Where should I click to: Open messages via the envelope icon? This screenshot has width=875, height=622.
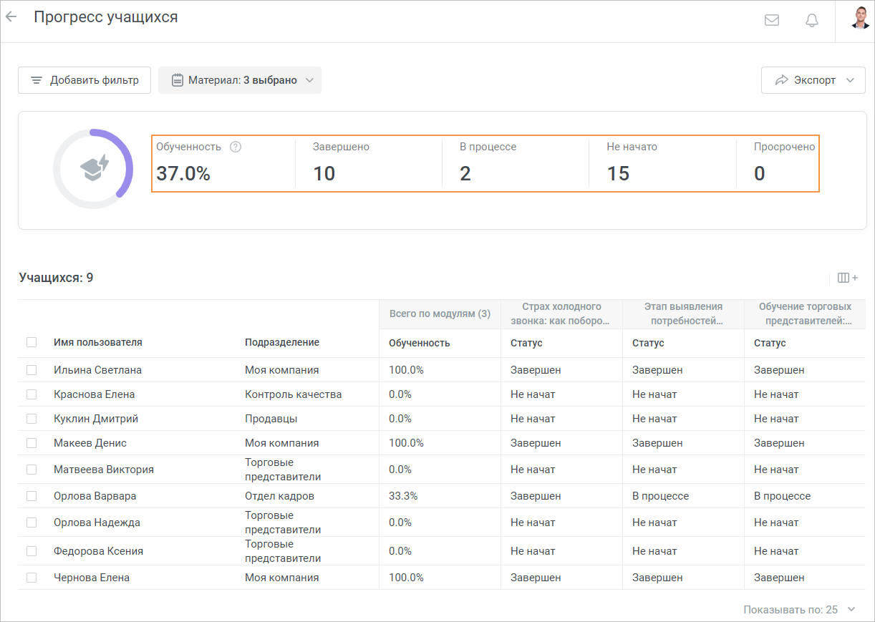point(772,20)
